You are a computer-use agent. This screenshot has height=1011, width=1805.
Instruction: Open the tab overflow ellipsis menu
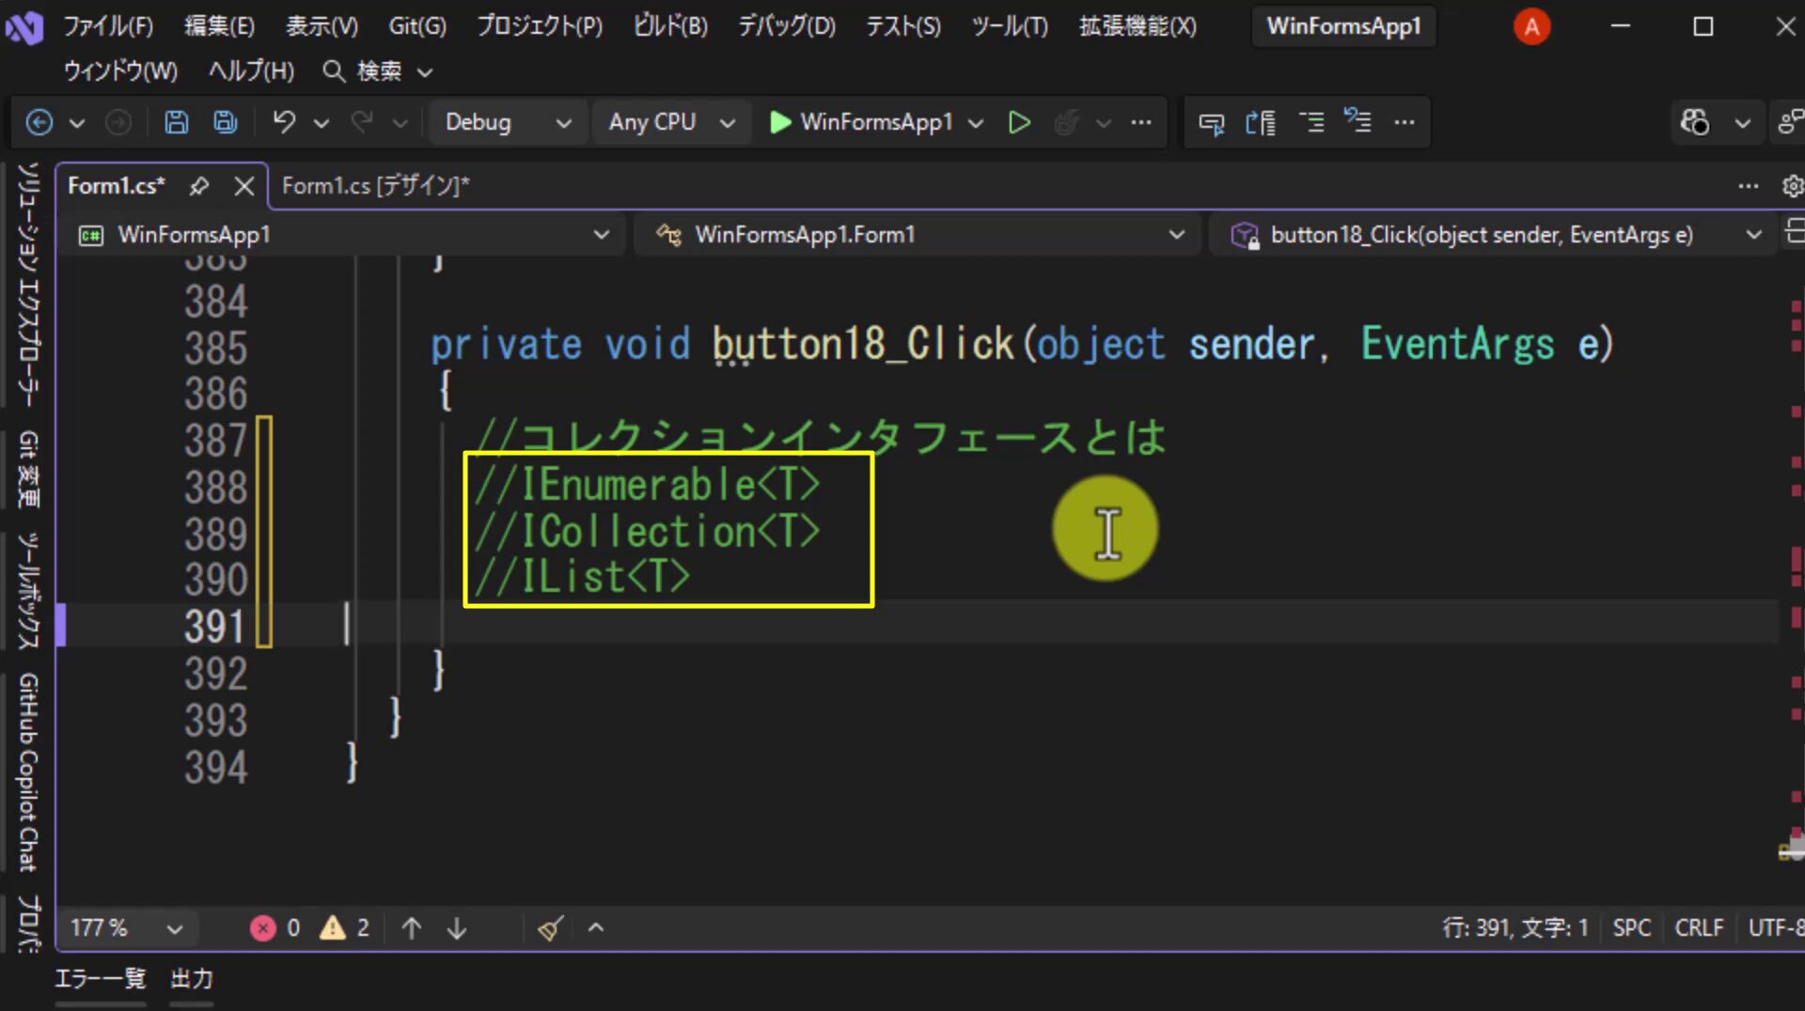pos(1749,186)
